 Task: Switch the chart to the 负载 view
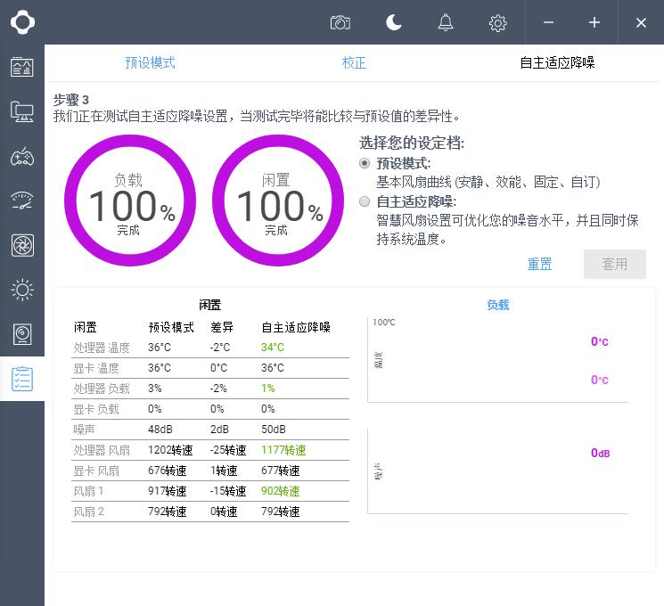(497, 305)
